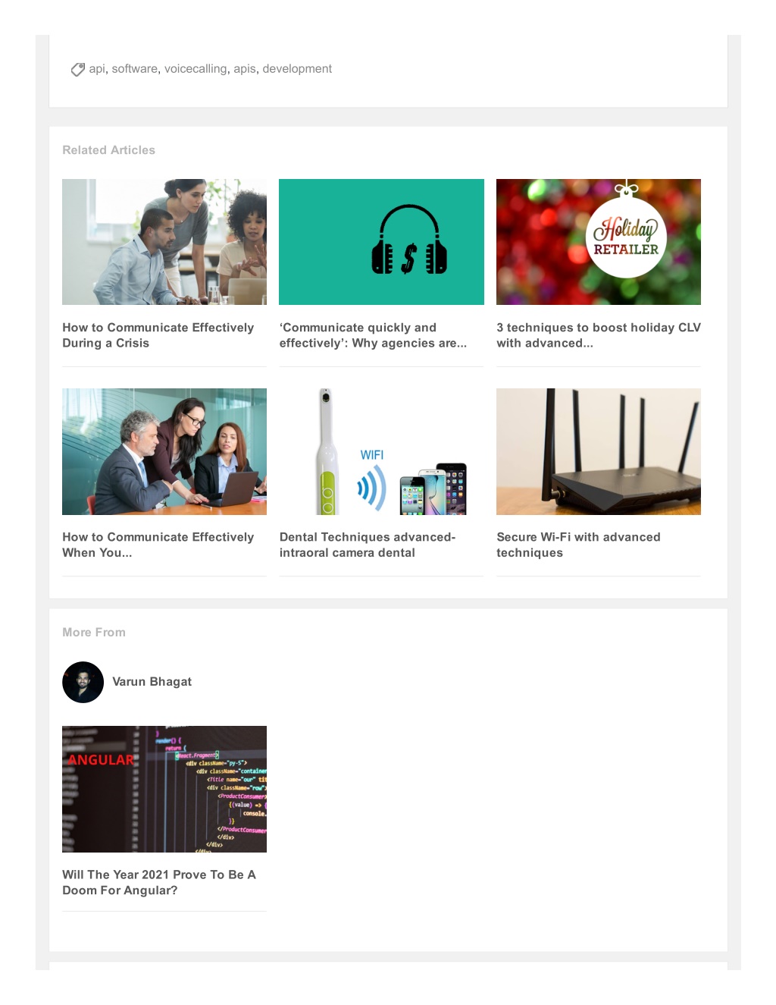Open the 'apis' tag link
This screenshot has height=1005, width=776.
pyautogui.click(x=245, y=69)
